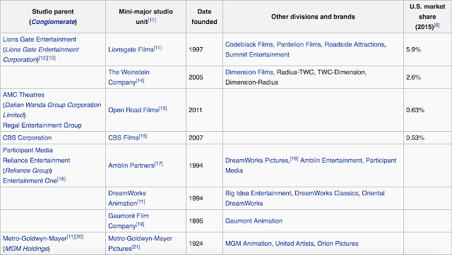Screen dimensions: 452x255
Task: Follow citation [17] after Amblin Partners
Action: coord(158,164)
